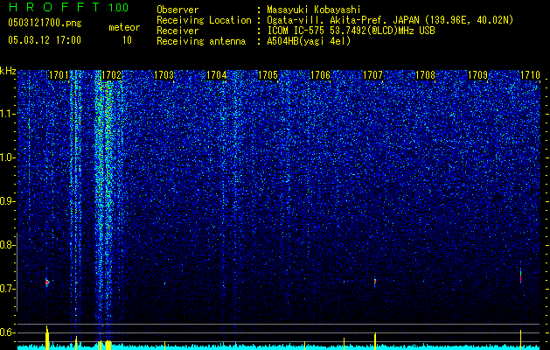Click the 1703 time marker
550x350 pixels.
tap(164, 75)
